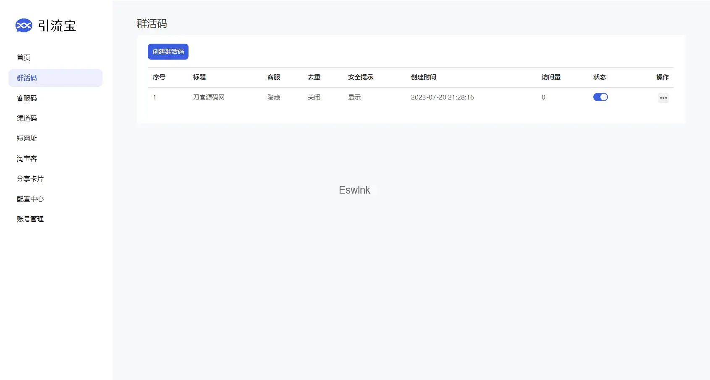Click the 安全提示 column header
This screenshot has height=380, width=710.
[360, 77]
